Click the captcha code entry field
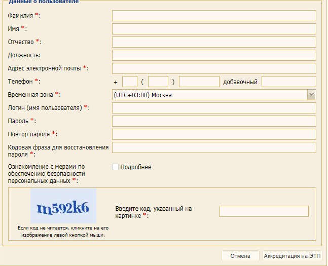Viewport: 328px width, 266px height. (264, 211)
